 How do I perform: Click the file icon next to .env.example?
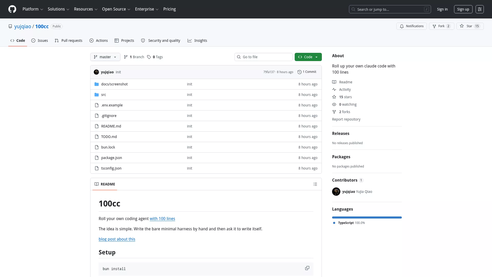(97, 105)
